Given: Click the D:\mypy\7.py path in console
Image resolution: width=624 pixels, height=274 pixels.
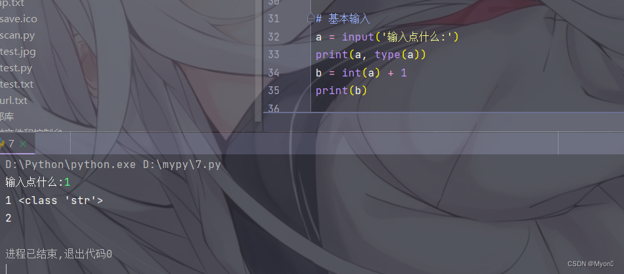Looking at the screenshot, I should click(x=182, y=165).
